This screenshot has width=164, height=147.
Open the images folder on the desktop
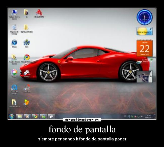click(14, 103)
